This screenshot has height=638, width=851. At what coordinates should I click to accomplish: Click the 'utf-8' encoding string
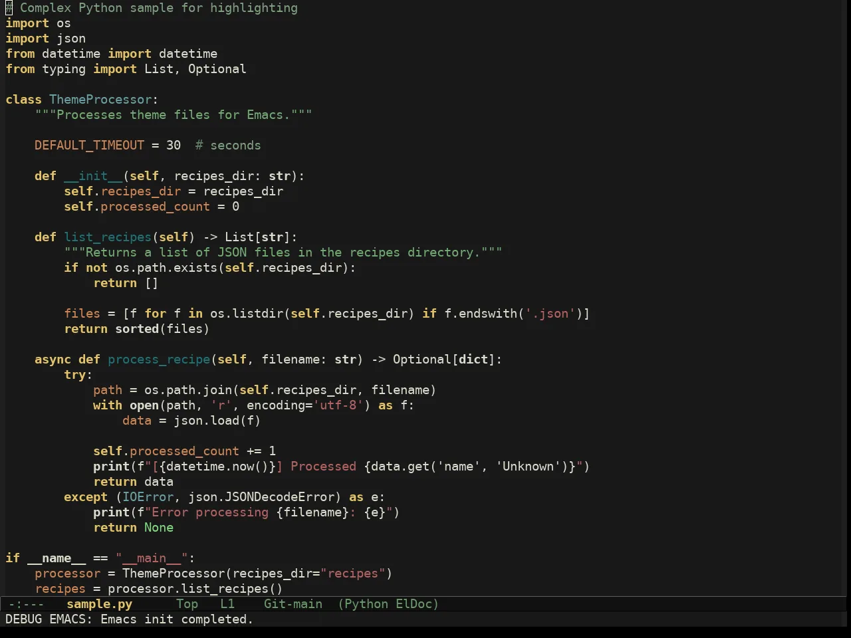[338, 405]
